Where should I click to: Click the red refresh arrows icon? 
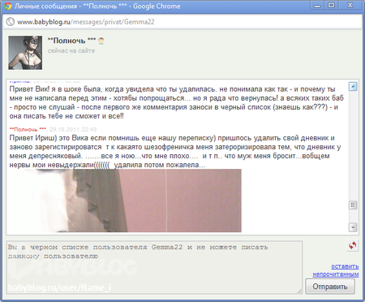point(352,245)
